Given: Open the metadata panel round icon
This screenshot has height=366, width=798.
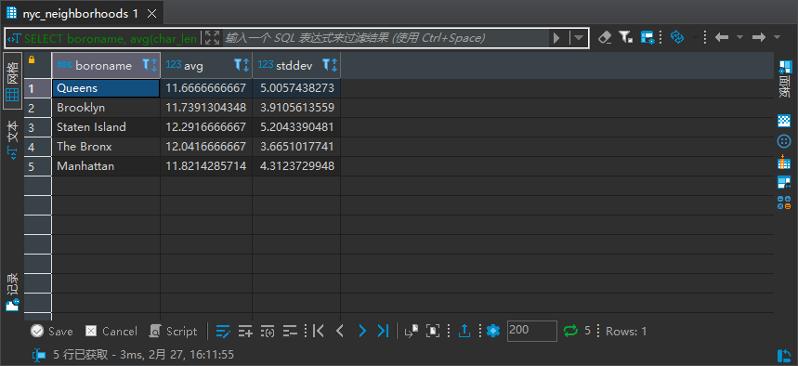Looking at the screenshot, I should pos(784,141).
